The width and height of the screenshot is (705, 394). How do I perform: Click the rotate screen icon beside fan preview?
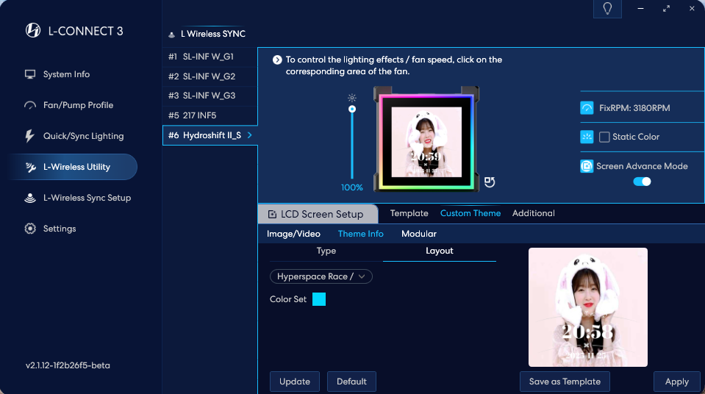pos(490,182)
